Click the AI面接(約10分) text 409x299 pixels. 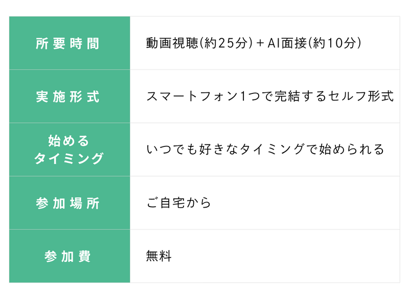pos(314,43)
